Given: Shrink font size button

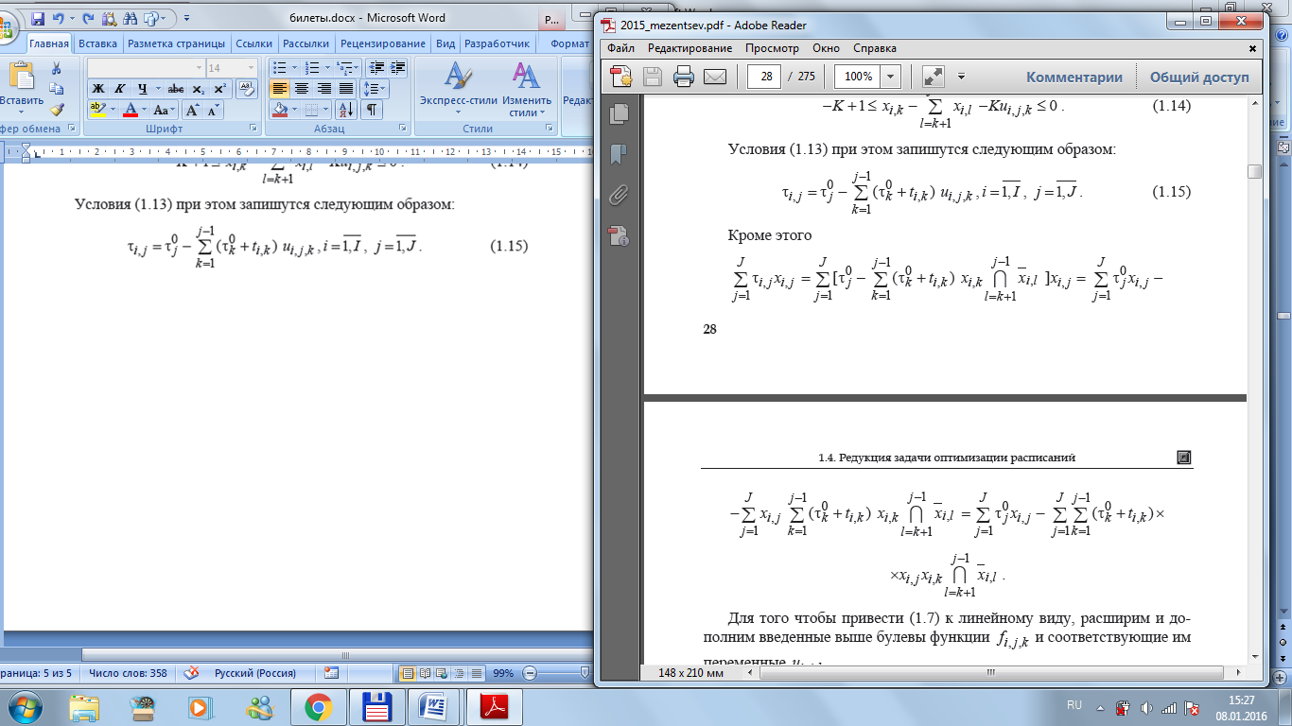Looking at the screenshot, I should [214, 110].
